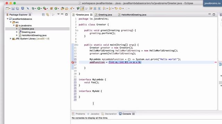The image size is (222, 124).
Task: Click the Previous Annotation toolbar icon
Action: [x=110, y=8]
